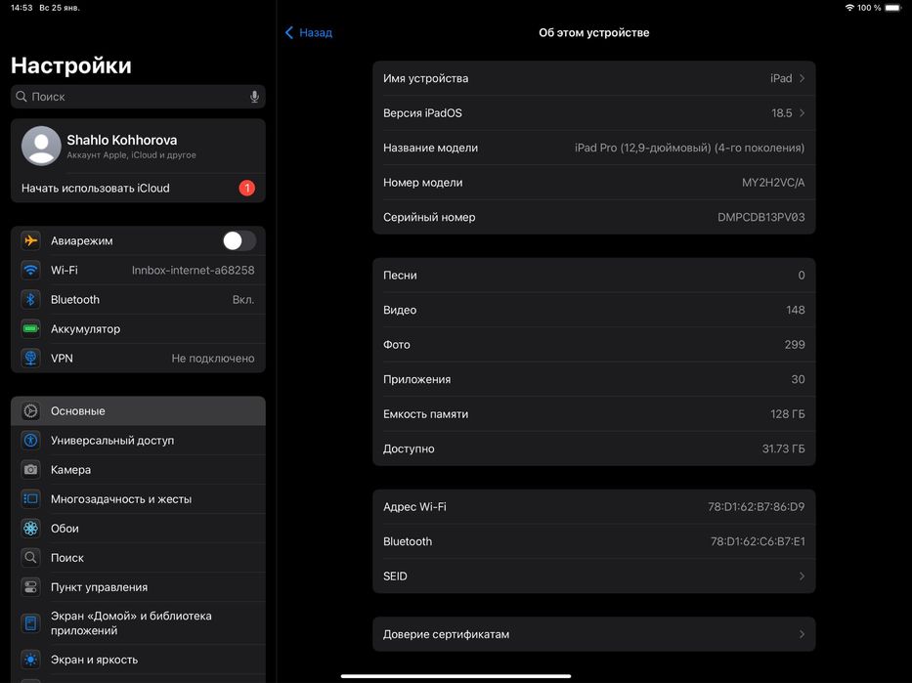Tap the red iCloud notification badge
This screenshot has width=912, height=683.
point(246,188)
